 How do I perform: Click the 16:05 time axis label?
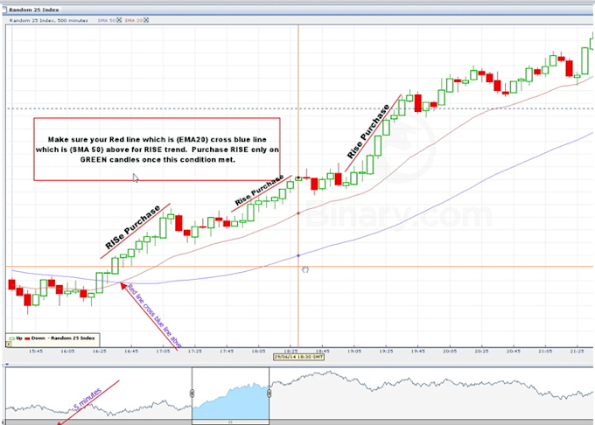coord(67,351)
